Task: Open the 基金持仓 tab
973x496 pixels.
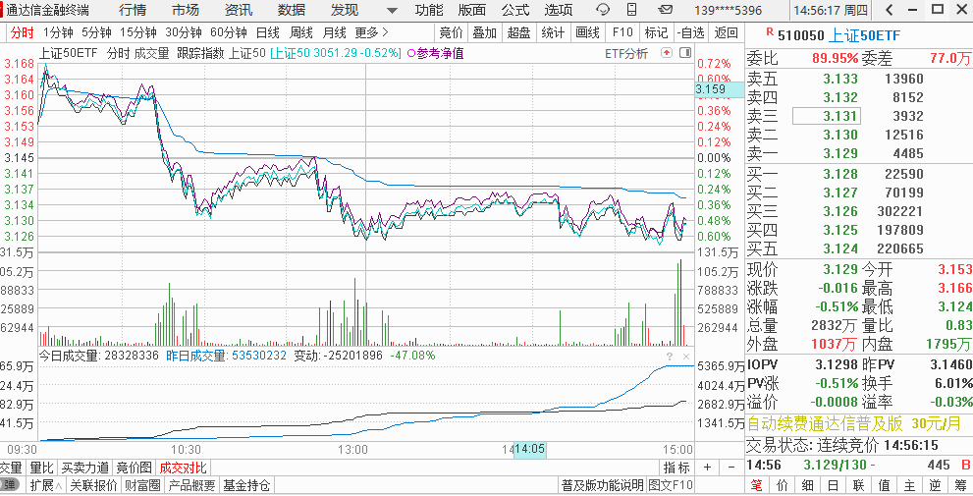Action: pyautogui.click(x=246, y=485)
